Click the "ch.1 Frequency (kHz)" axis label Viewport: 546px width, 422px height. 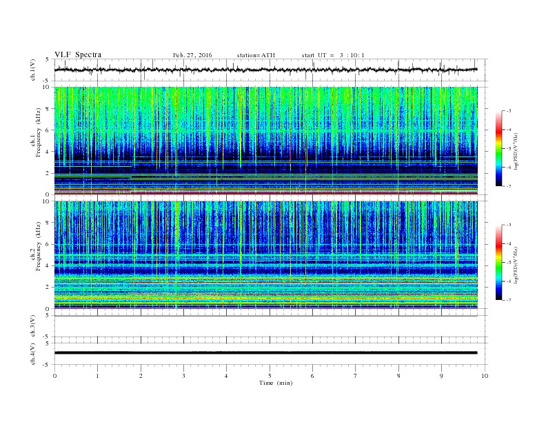37,132
